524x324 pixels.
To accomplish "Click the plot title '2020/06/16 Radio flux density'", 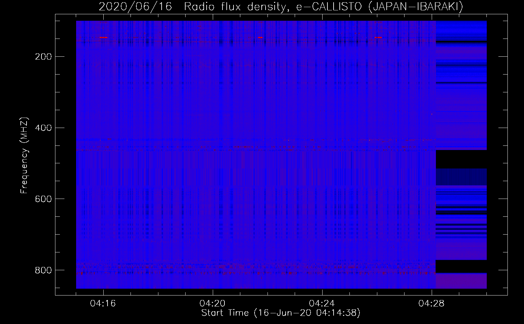I will click(x=193, y=7).
